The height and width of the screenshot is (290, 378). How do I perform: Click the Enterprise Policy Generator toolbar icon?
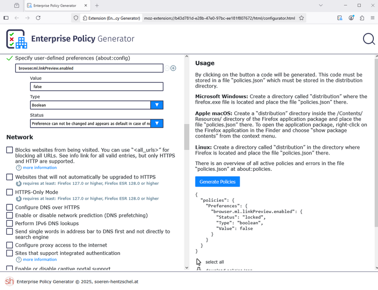click(x=340, y=18)
